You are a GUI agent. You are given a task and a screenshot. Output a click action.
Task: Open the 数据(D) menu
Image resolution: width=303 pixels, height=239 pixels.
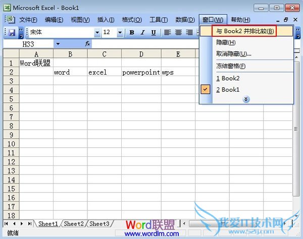click(x=185, y=20)
